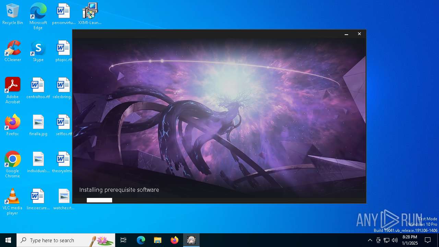Open Task View in the taskbar
This screenshot has height=247, width=439.
123,240
